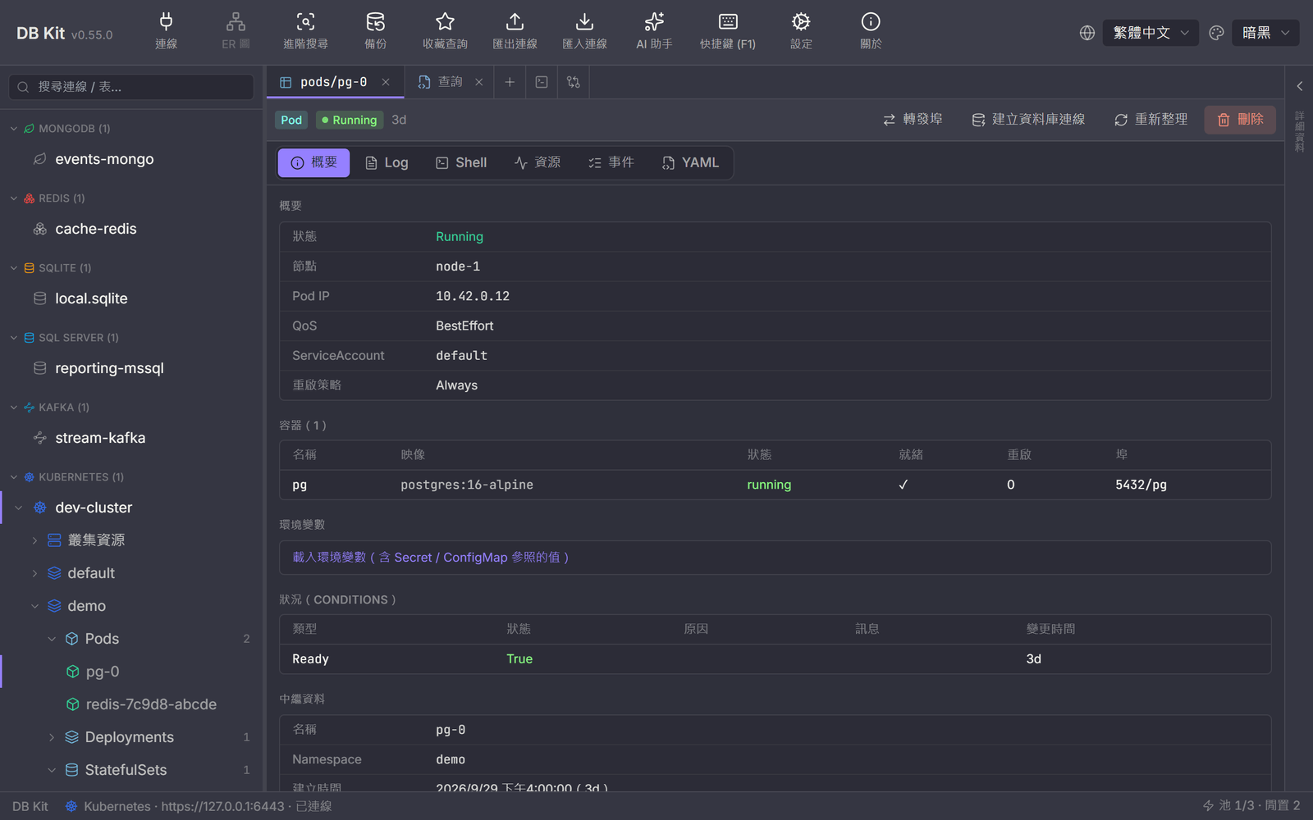Switch to the Shell tab
1313x820 pixels.
pyautogui.click(x=461, y=162)
